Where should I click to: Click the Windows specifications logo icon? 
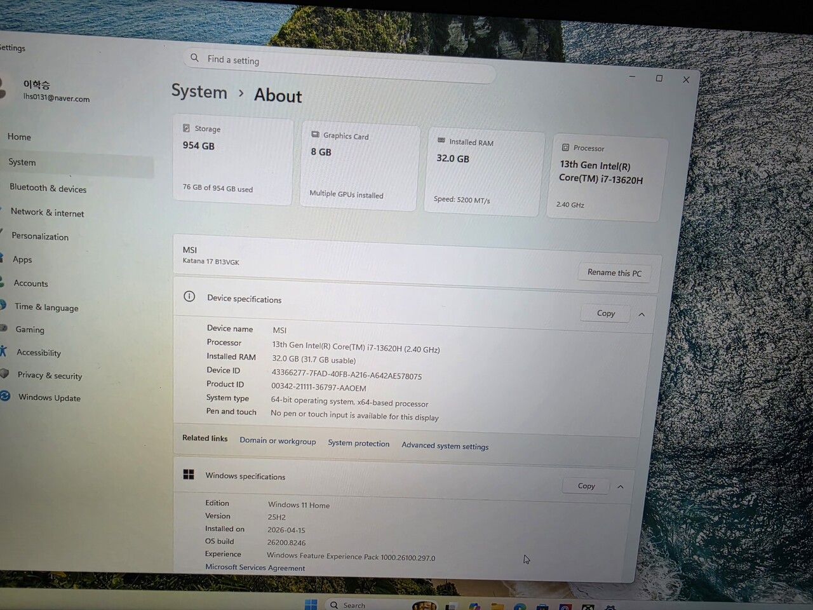189,475
